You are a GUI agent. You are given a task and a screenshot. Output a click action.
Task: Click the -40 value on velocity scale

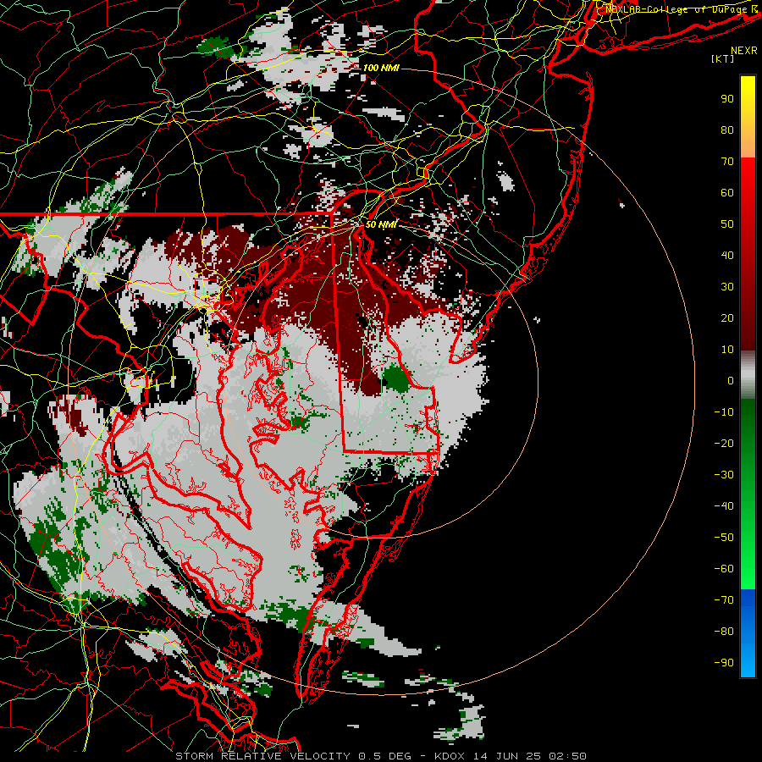[724, 506]
